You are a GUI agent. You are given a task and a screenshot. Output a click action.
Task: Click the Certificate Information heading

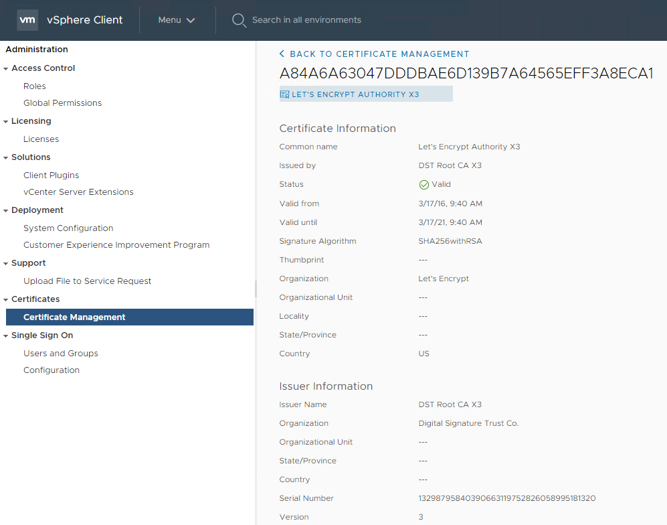click(337, 128)
